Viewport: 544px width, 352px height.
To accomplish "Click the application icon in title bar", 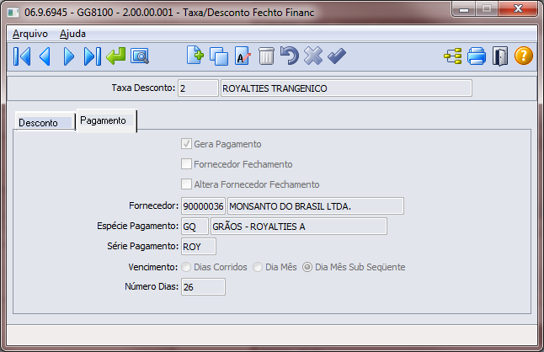I will tap(13, 13).
